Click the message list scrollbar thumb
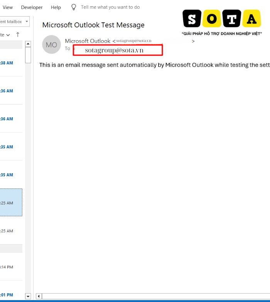Image resolution: width=270 pixels, height=302 pixels. tap(28, 55)
